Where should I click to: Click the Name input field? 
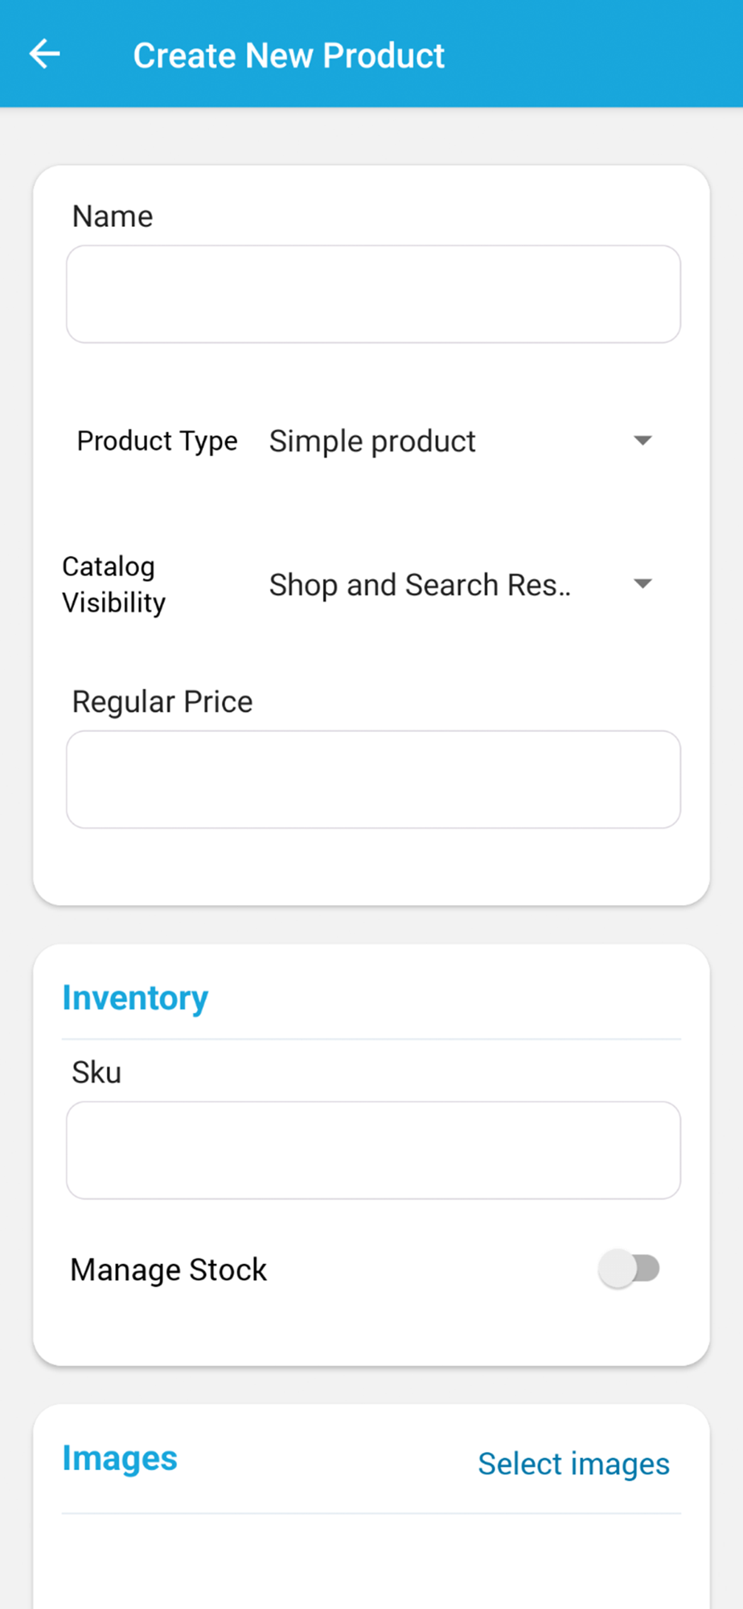[373, 294]
